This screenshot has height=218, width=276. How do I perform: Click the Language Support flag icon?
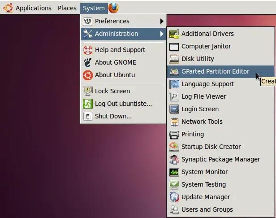click(174, 84)
